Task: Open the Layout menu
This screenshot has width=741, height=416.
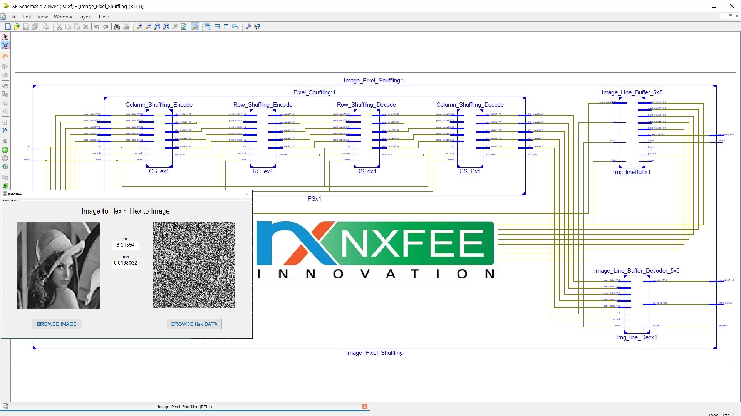Action: tap(85, 17)
